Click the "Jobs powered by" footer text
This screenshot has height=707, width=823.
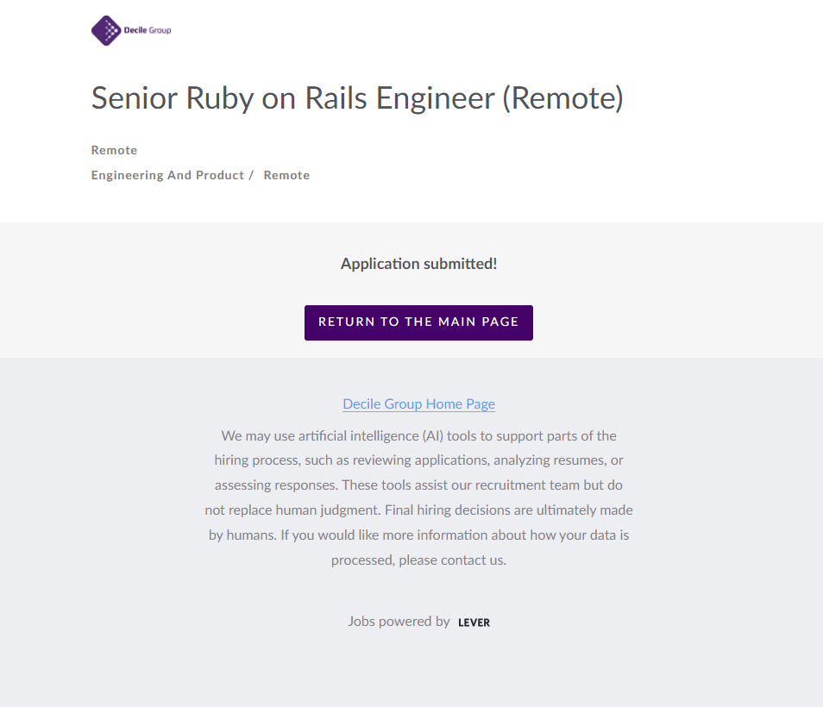(399, 621)
